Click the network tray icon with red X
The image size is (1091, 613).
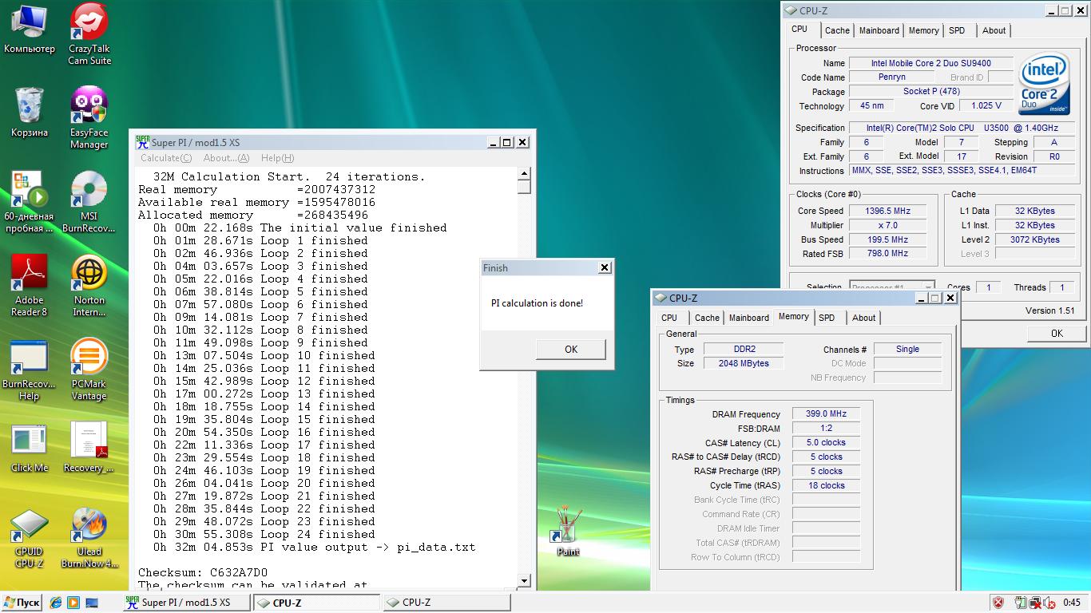[1035, 603]
